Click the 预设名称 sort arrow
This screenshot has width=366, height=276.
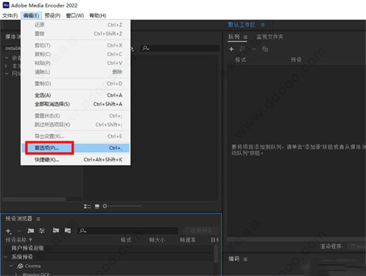pyautogui.click(x=30, y=240)
